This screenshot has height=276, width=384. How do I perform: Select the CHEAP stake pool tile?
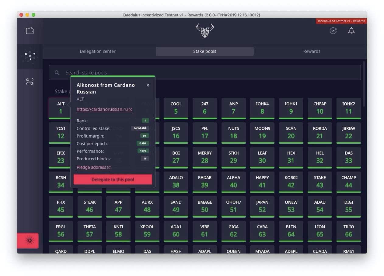[320, 108]
